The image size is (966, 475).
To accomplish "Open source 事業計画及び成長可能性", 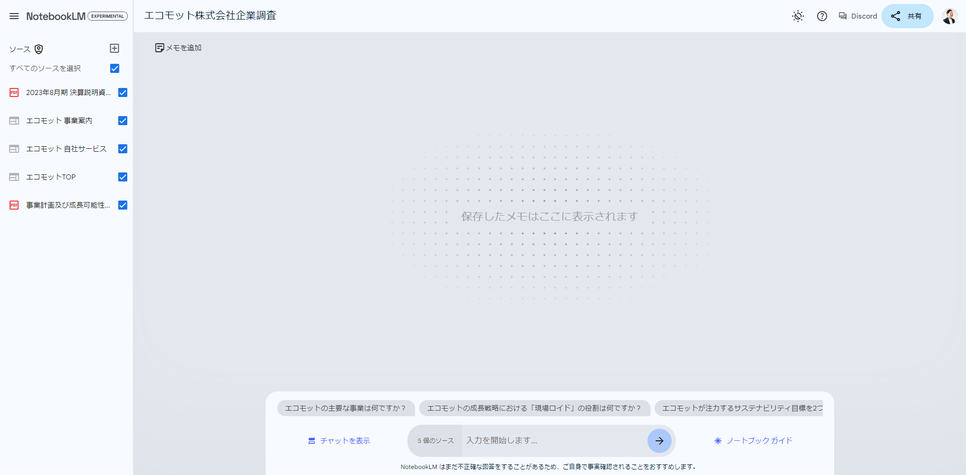I will [x=68, y=205].
